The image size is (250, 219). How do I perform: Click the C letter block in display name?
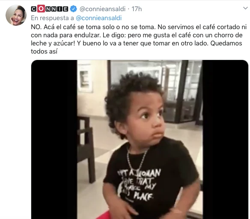pos(33,9)
